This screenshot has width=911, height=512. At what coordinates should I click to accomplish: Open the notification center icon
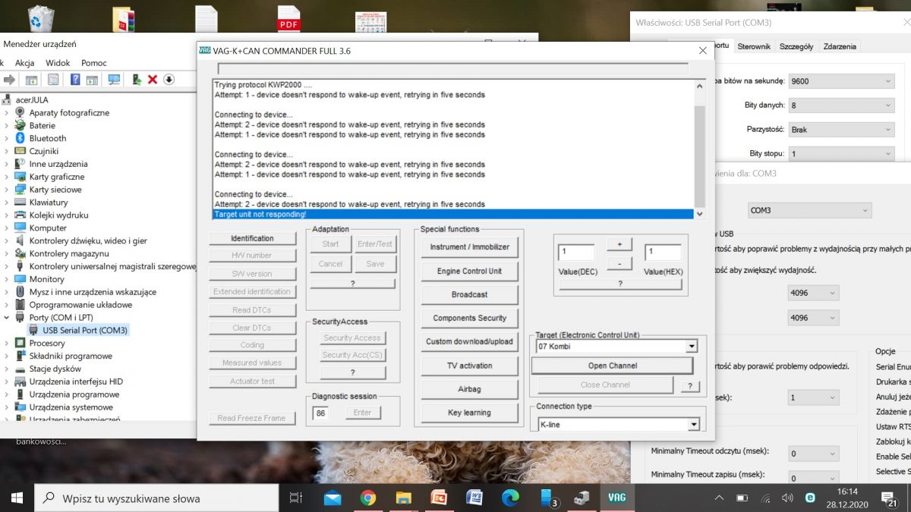click(x=889, y=498)
